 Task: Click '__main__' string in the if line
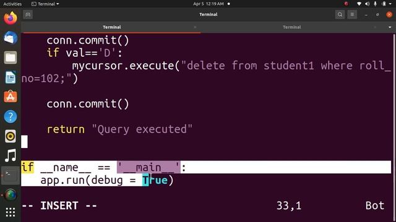click(148, 167)
